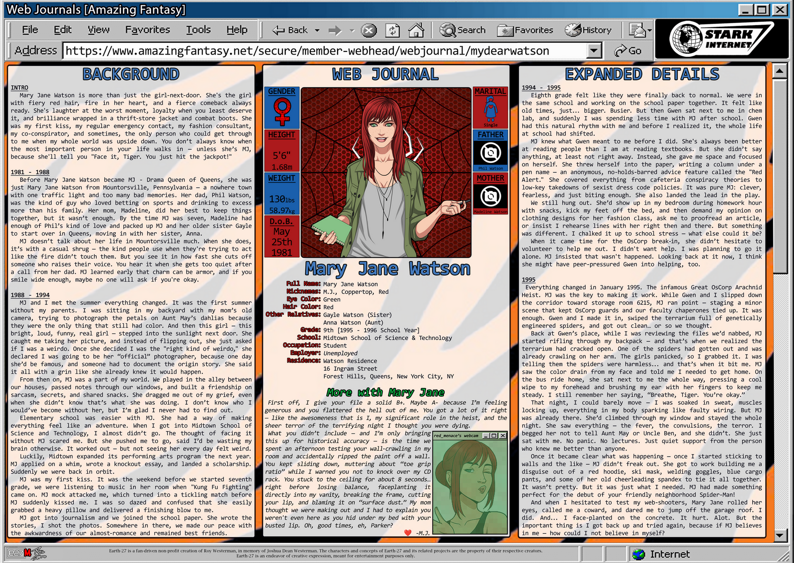Close the red_menace's webcam window
The image size is (794, 563).
[x=502, y=436]
